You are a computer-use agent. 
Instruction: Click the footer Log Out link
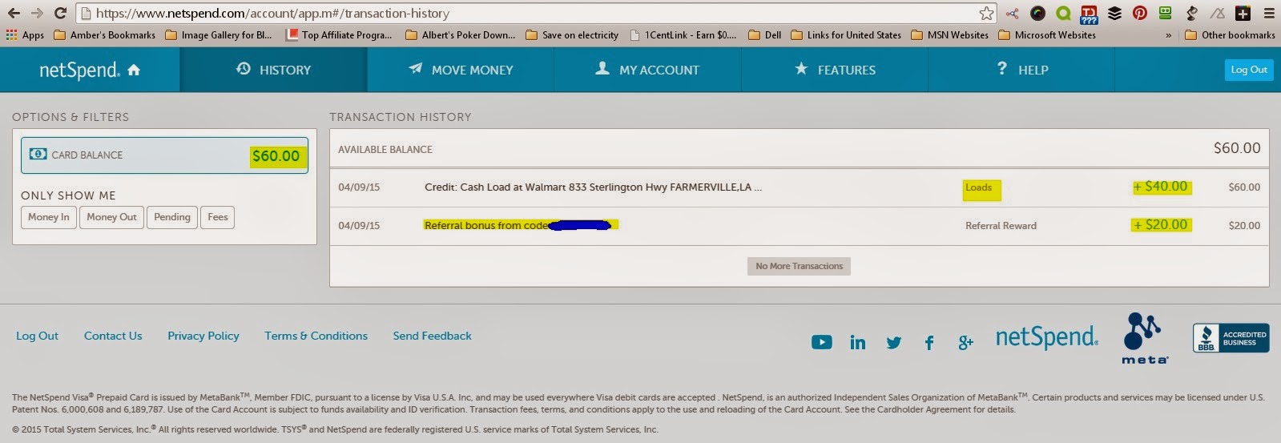pyautogui.click(x=37, y=336)
